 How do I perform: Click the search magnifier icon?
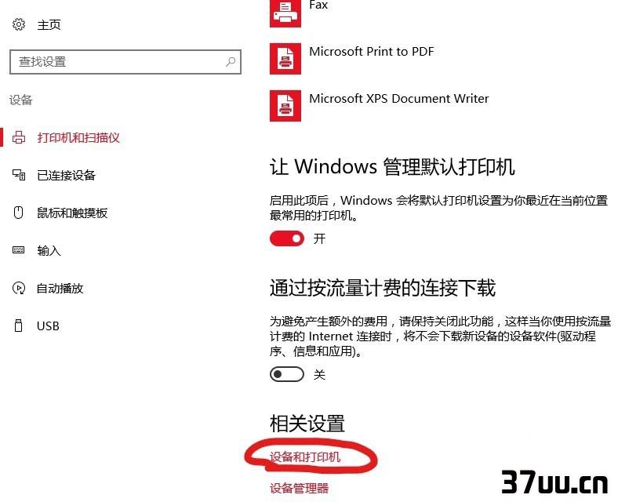pos(231,61)
